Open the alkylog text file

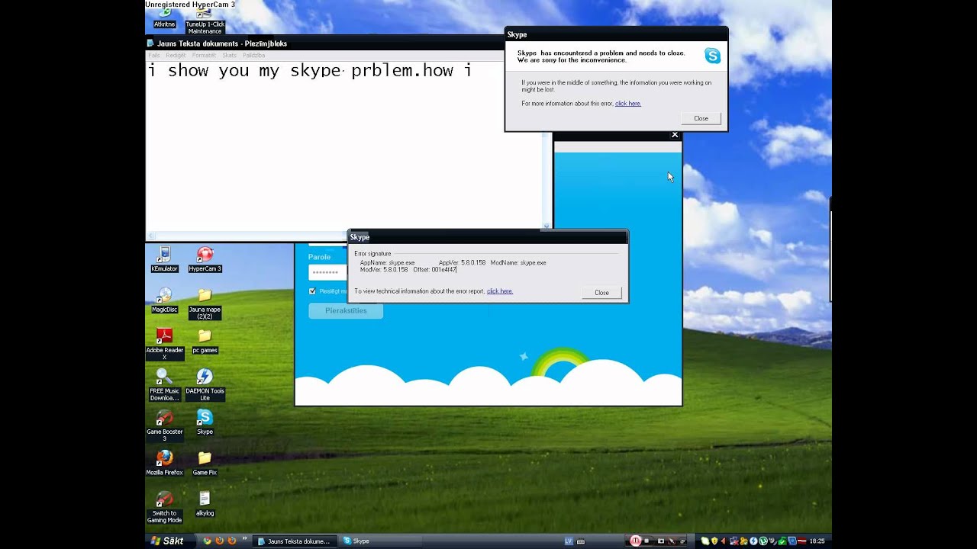tap(205, 504)
